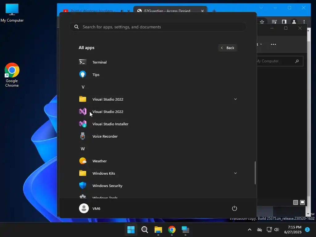Mute the YouTube tab audio icon
The width and height of the screenshot is (316, 237).
click(122, 11)
